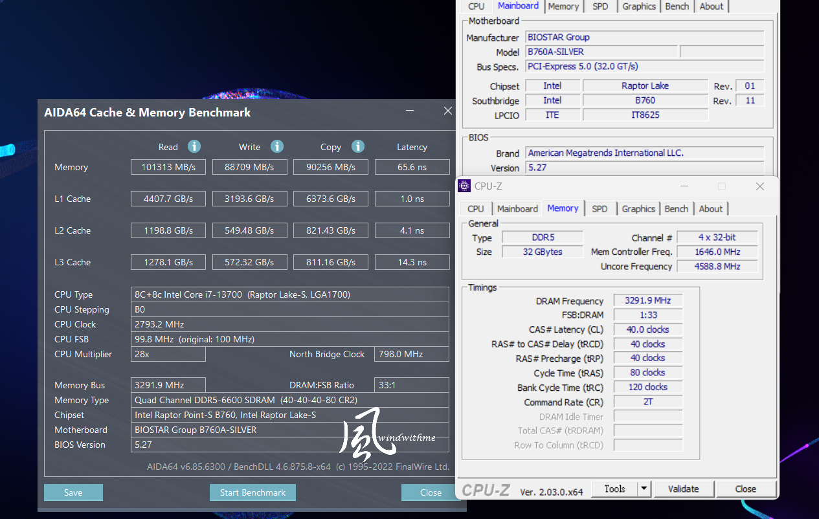Switch to the SPD tab in CPU-Z

tap(600, 208)
